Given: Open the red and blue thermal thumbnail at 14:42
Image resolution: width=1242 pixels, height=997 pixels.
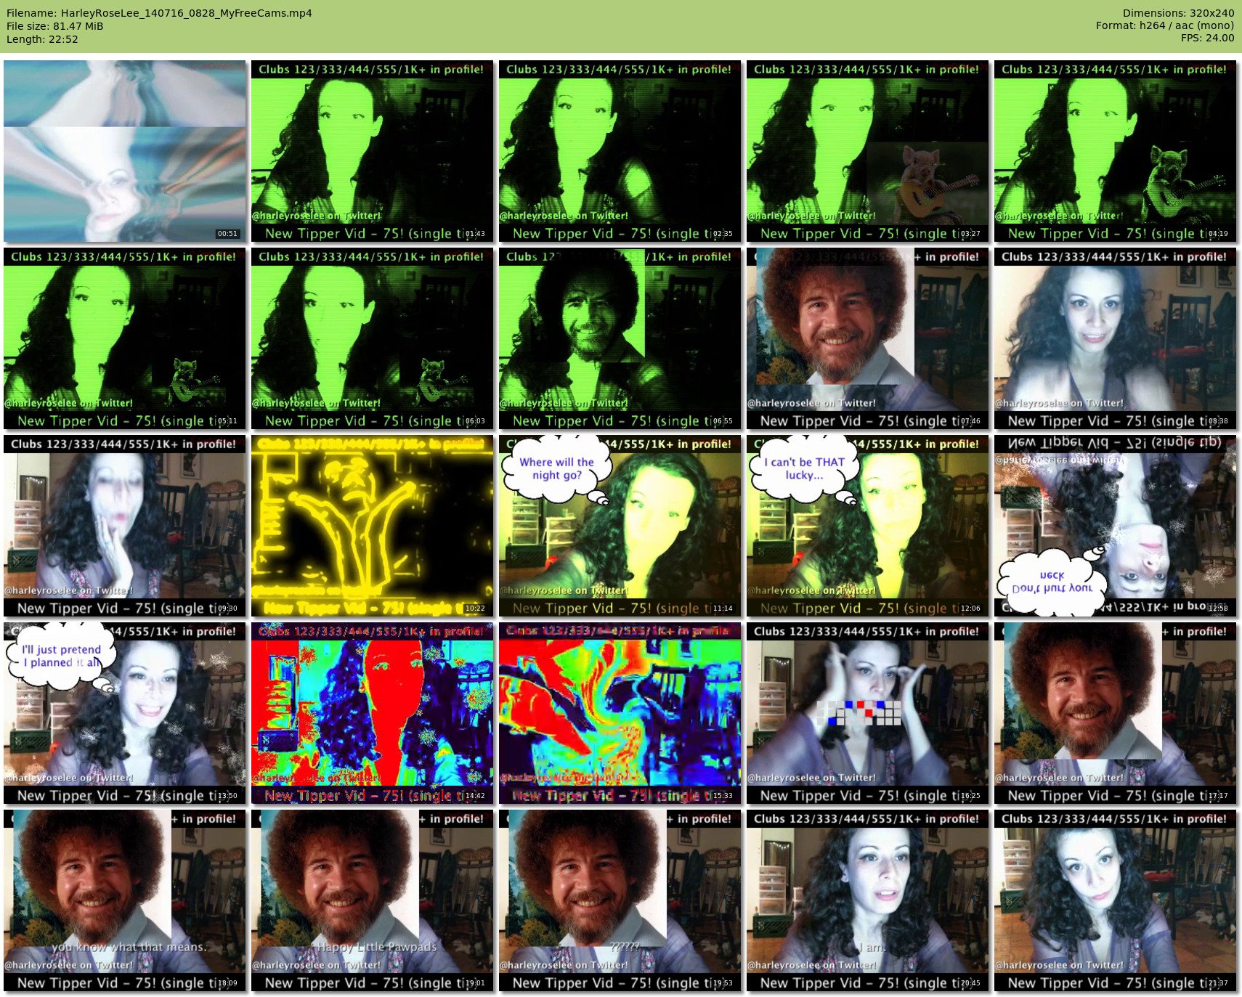Looking at the screenshot, I should click(372, 713).
